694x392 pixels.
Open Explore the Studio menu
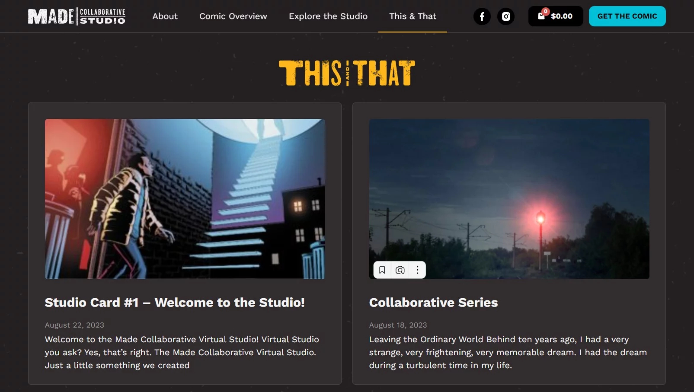pyautogui.click(x=328, y=16)
